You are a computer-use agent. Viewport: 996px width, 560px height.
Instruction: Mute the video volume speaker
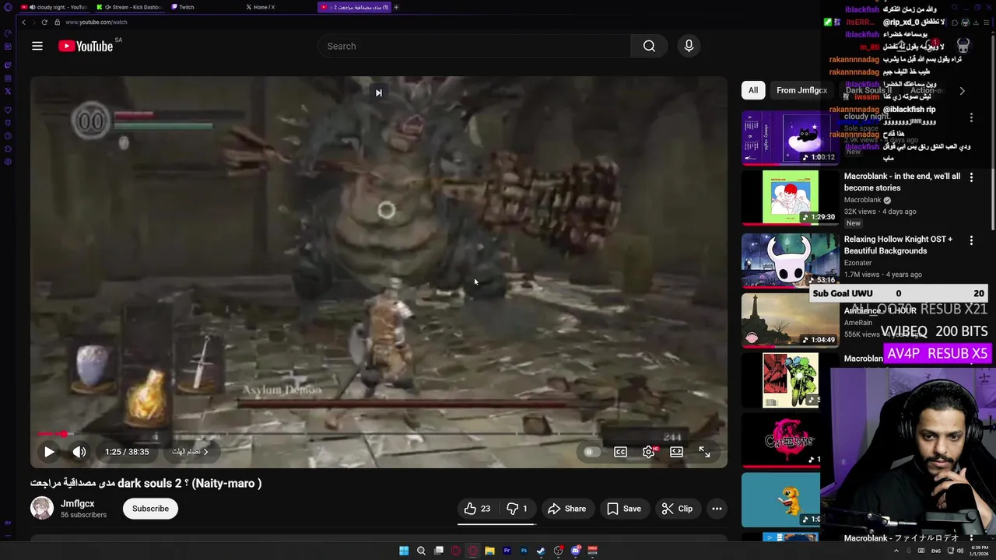79,452
